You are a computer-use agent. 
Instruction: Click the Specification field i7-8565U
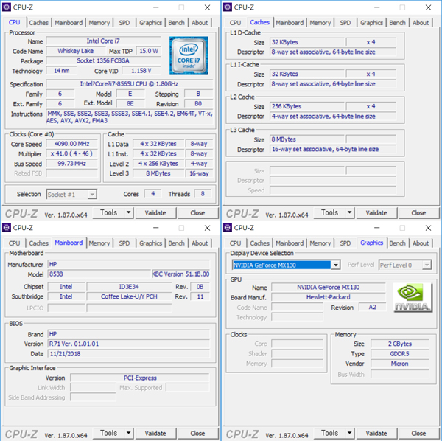coord(130,84)
